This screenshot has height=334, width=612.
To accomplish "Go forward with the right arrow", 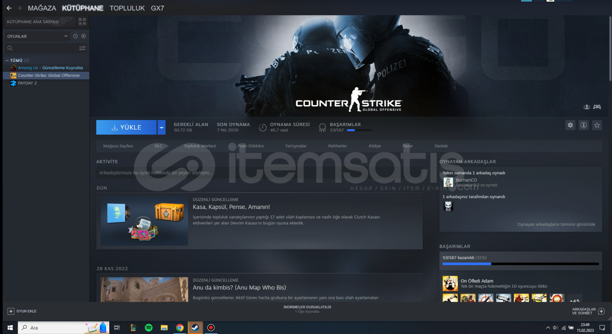I will (19, 8).
